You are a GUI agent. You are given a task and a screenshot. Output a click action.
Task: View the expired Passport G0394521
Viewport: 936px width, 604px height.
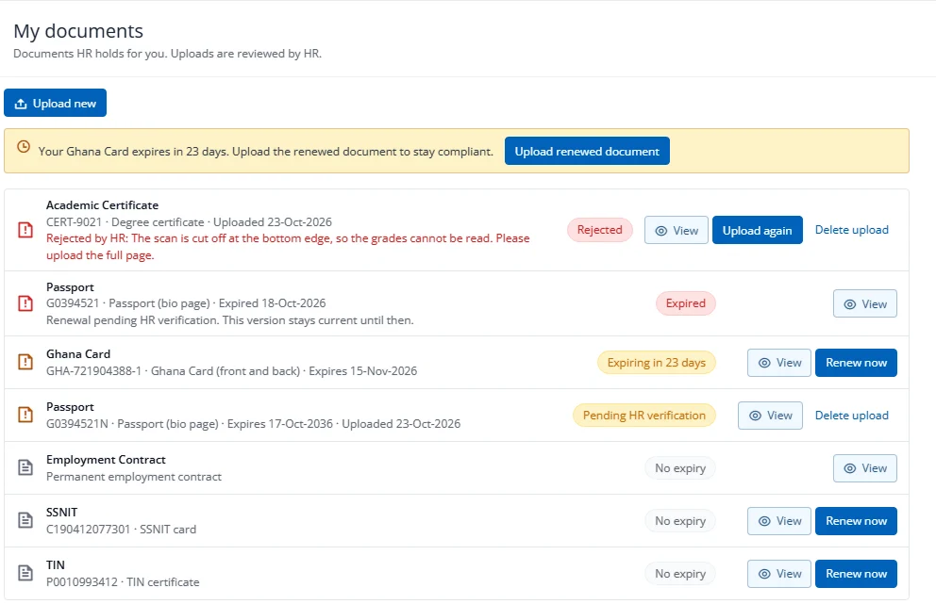click(865, 303)
